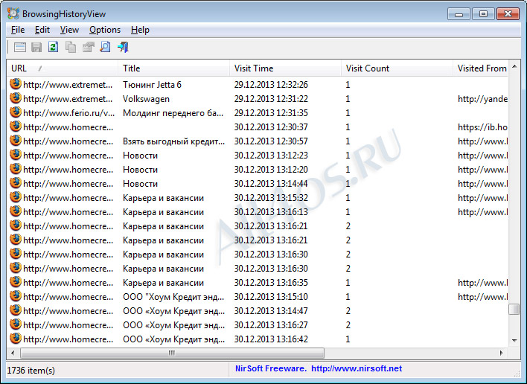
Task: Click the Save Selected Items floppy icon
Action: [x=36, y=47]
